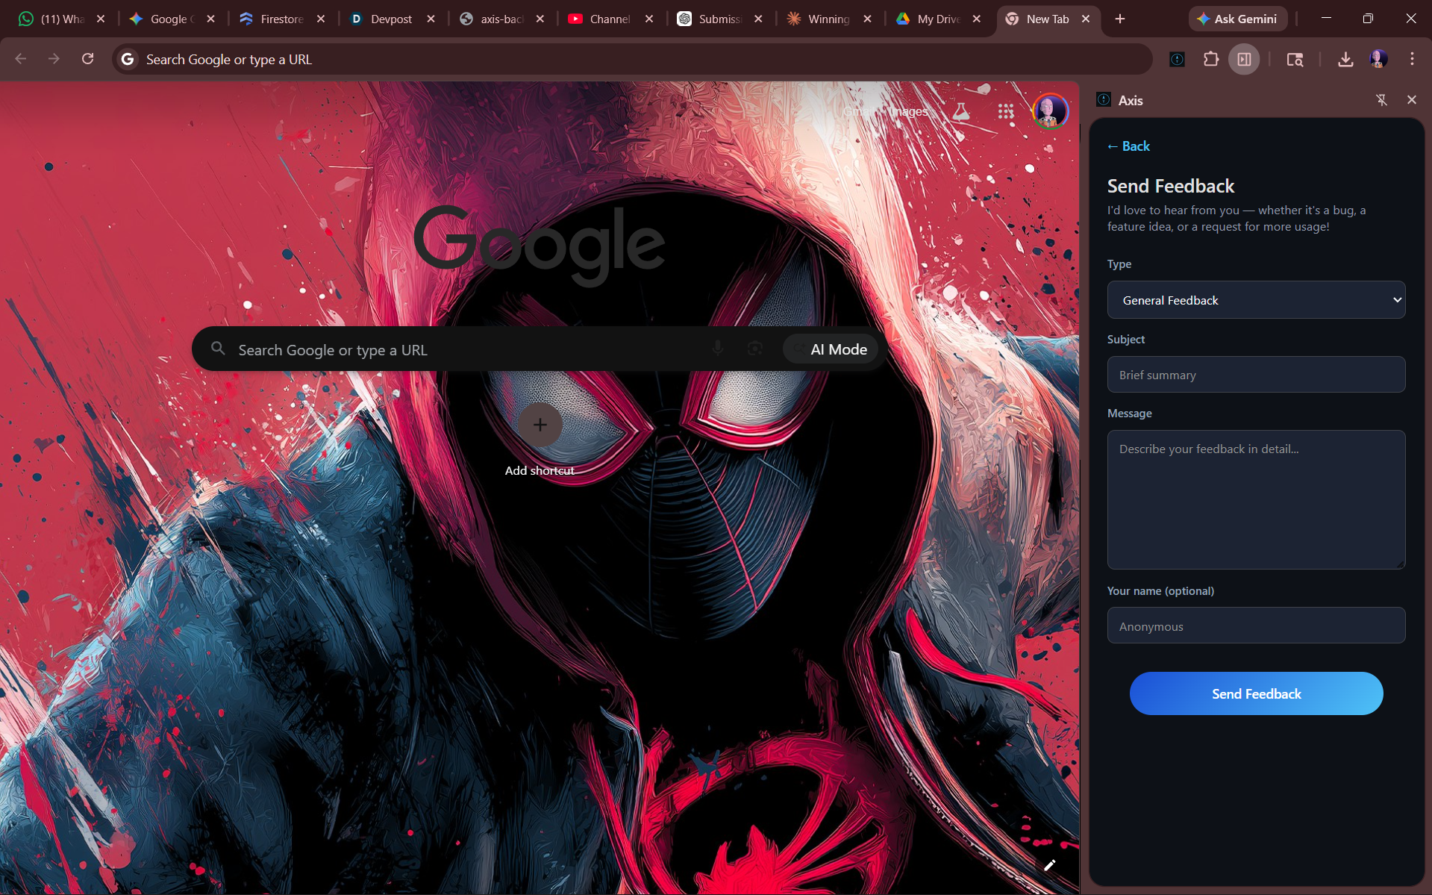Open the Downloads icon
This screenshot has width=1432, height=895.
click(1345, 59)
